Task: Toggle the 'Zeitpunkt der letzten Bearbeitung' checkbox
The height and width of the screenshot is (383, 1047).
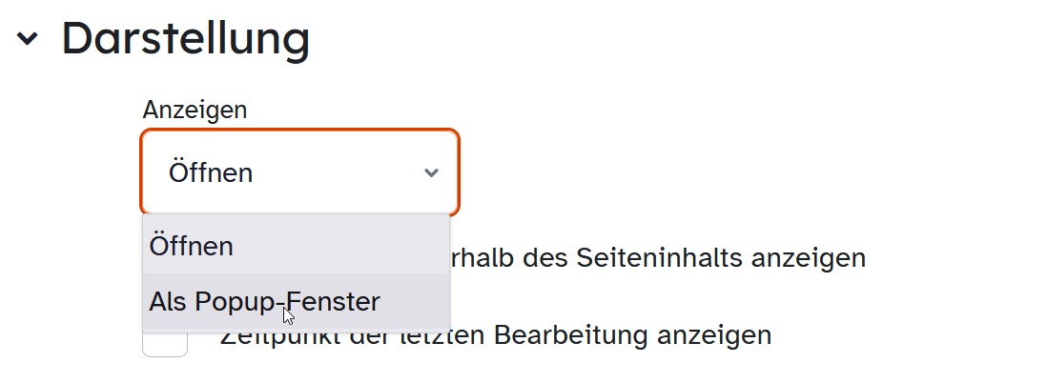Action: 164,340
